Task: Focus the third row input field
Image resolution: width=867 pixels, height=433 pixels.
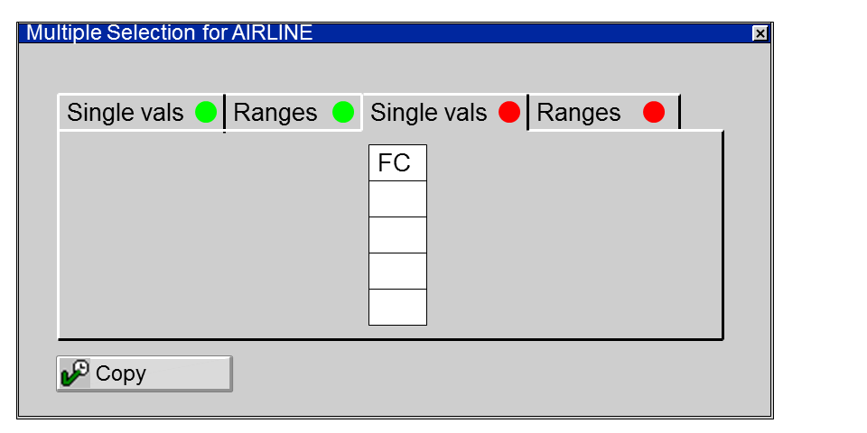Action: [x=397, y=235]
